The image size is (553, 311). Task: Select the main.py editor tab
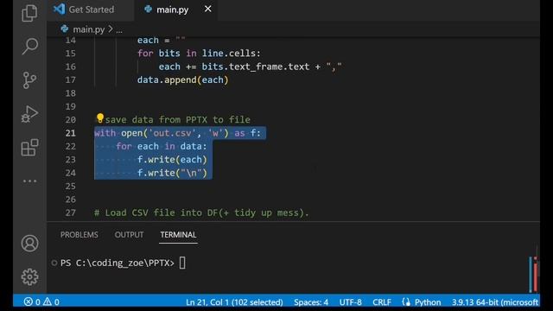click(173, 10)
